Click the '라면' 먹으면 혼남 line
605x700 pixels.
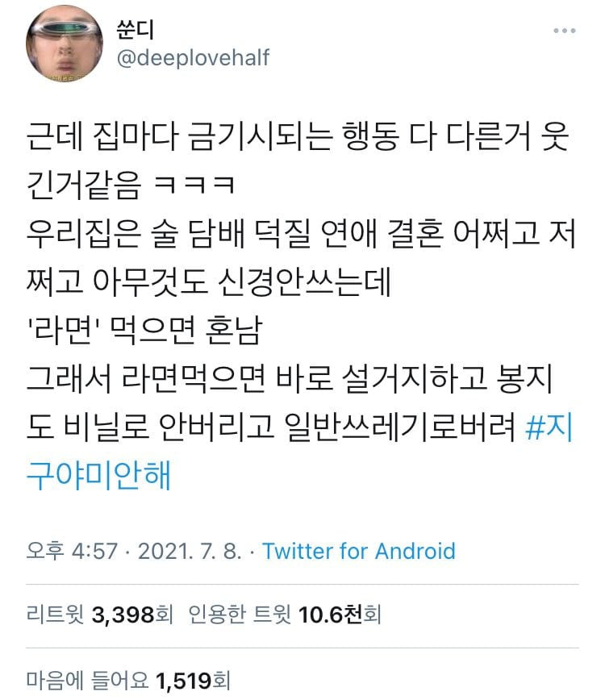tap(144, 331)
